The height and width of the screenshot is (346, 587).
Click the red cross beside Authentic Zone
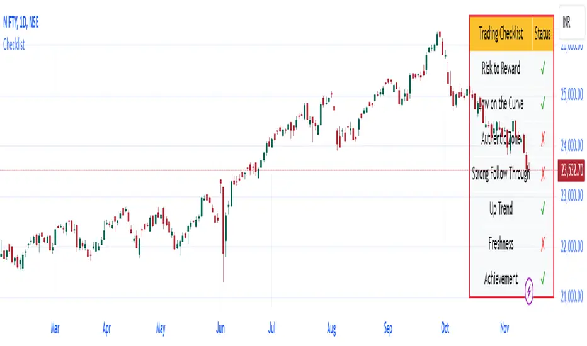542,139
